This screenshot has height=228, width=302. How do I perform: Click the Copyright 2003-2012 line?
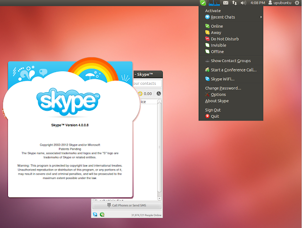pyautogui.click(x=70, y=145)
